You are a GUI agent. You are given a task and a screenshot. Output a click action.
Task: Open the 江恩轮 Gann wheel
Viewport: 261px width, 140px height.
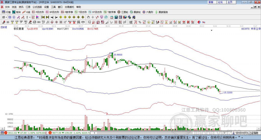123,12
